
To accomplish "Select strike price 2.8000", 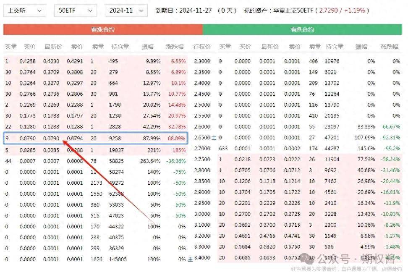I will [202, 170].
